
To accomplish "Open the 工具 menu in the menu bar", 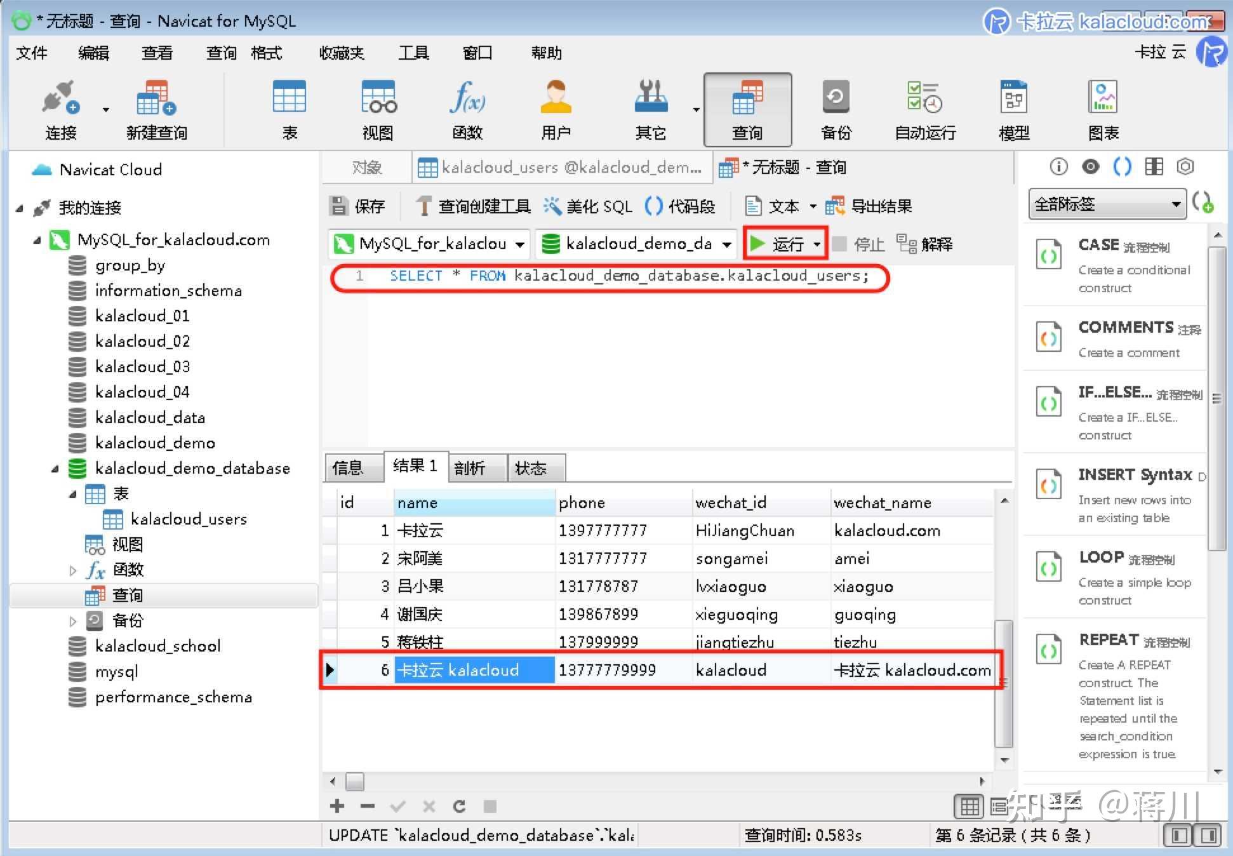I will (413, 53).
